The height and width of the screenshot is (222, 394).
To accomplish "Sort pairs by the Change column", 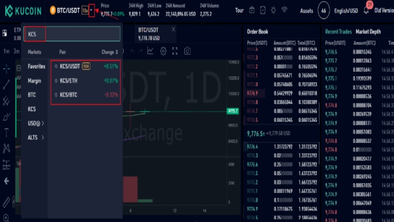I will [110, 52].
